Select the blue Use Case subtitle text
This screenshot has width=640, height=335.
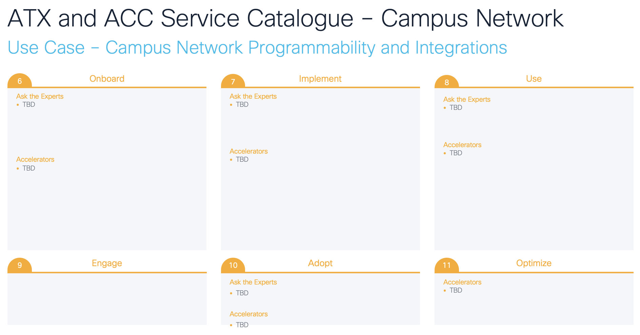[257, 47]
